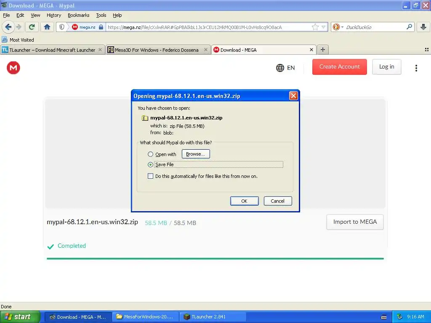Select Download - MEGA taskbar button
The width and height of the screenshot is (431, 323).
click(x=78, y=317)
